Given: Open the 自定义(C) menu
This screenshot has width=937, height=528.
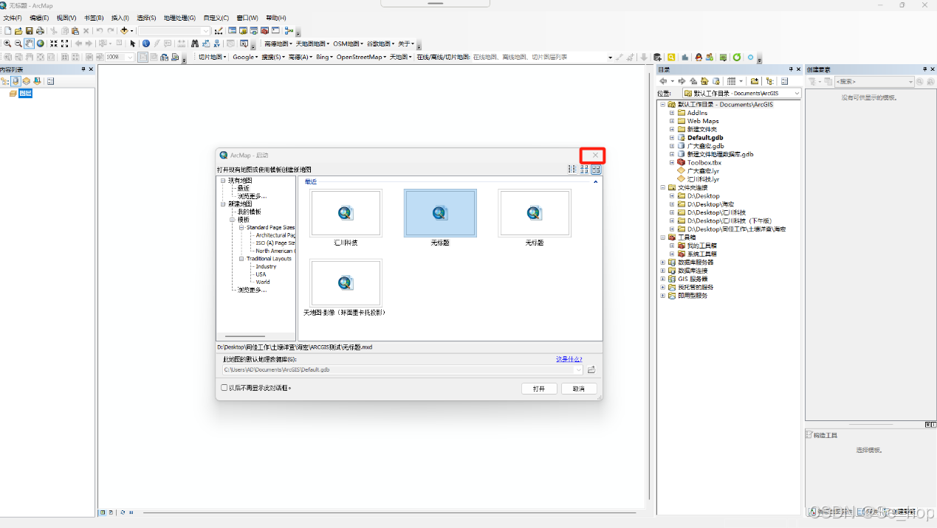Looking at the screenshot, I should (216, 18).
